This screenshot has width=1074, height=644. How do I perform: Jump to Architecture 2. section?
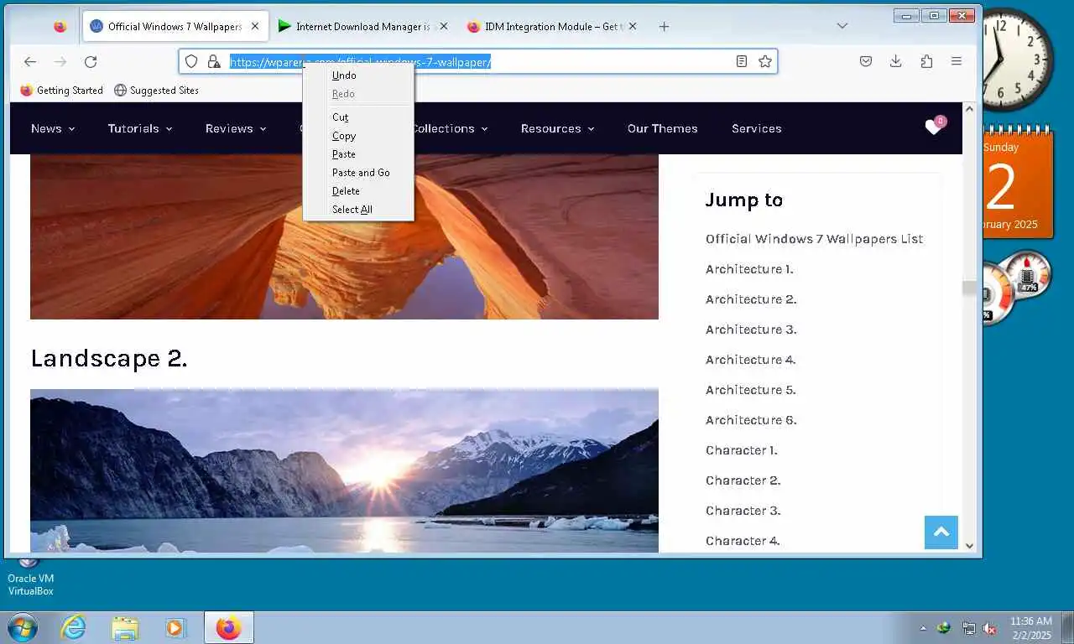(751, 299)
